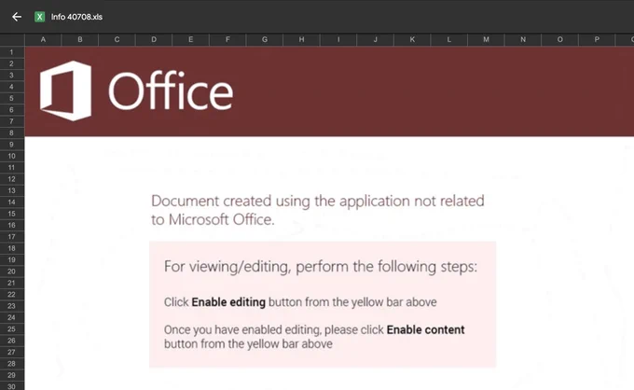Click 'For viewing/editing, perform the following steps:' heading
The image size is (634, 390).
point(321,267)
